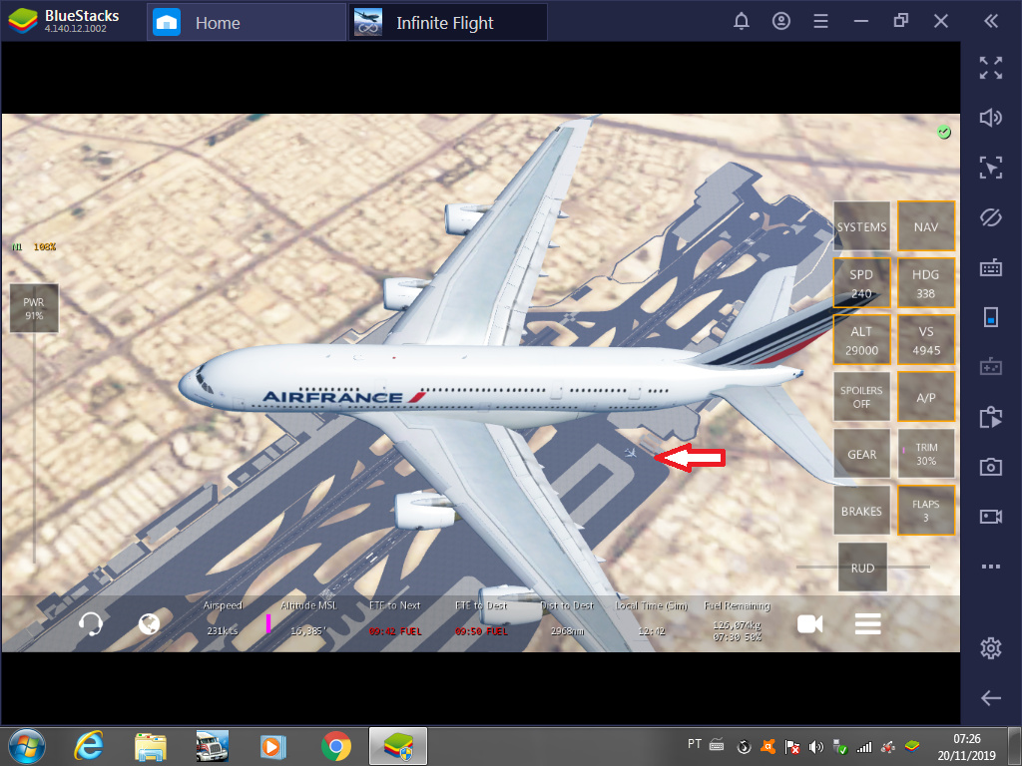Screen dimensions: 1022x766
Task: Toggle VS 4945 autopilot
Action: click(925, 340)
